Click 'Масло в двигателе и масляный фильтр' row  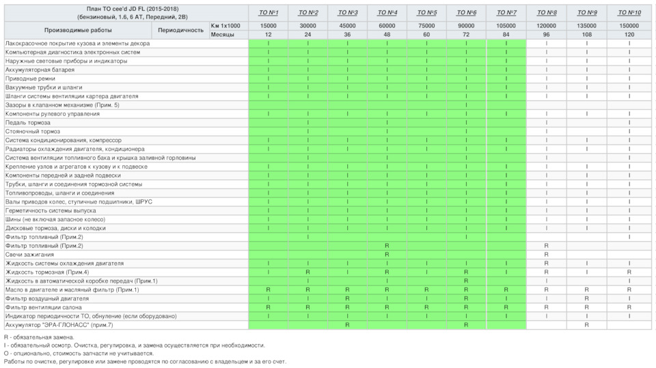pos(72,289)
